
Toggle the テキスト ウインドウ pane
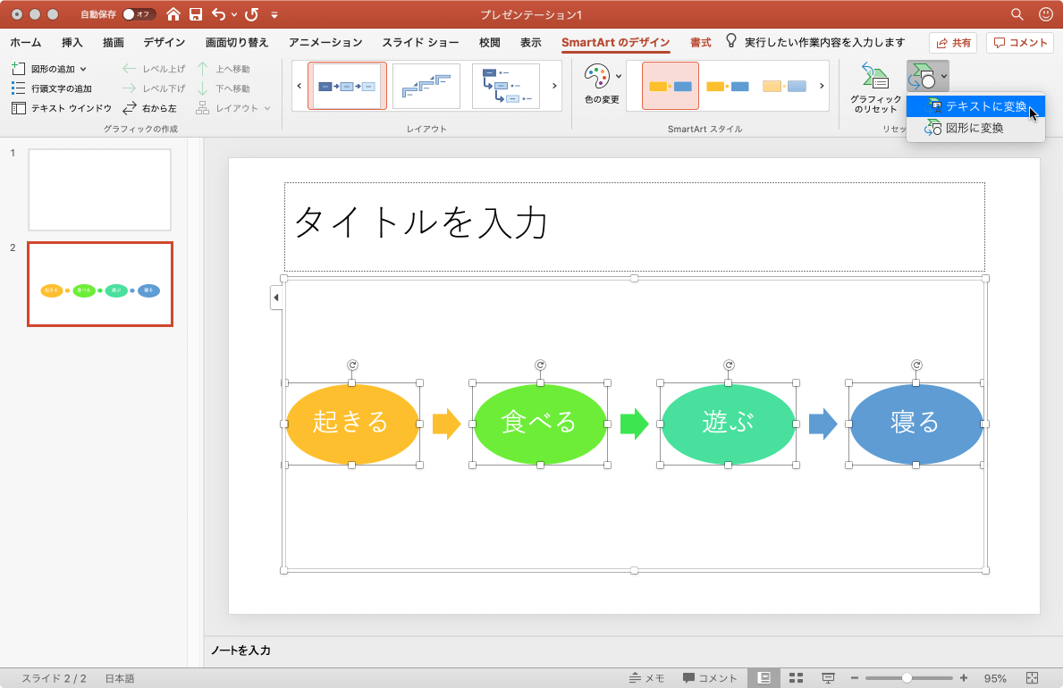[x=62, y=108]
